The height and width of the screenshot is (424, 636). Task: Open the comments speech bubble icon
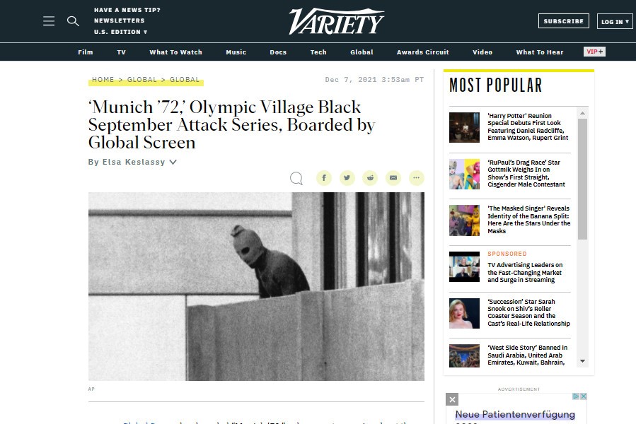tap(296, 178)
